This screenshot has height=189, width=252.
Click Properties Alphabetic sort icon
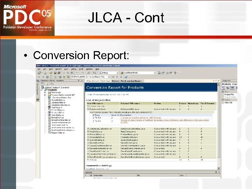[228, 88]
